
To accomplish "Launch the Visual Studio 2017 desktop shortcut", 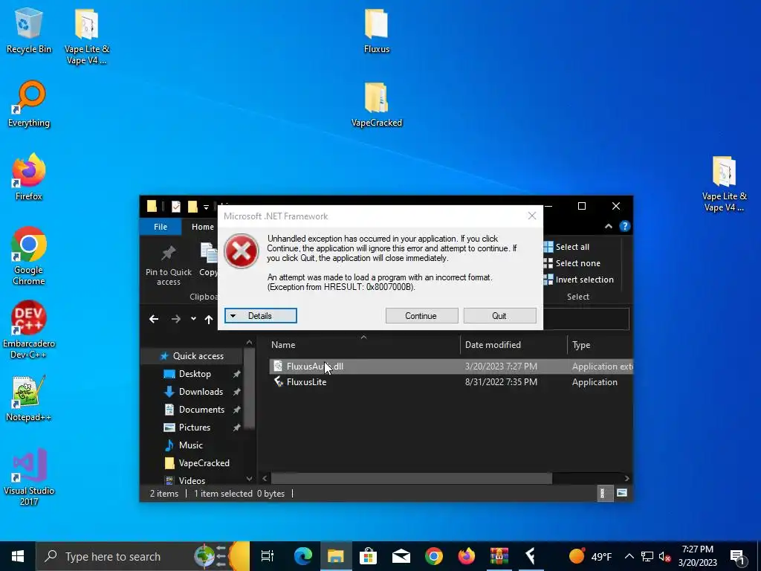I will coord(29,477).
